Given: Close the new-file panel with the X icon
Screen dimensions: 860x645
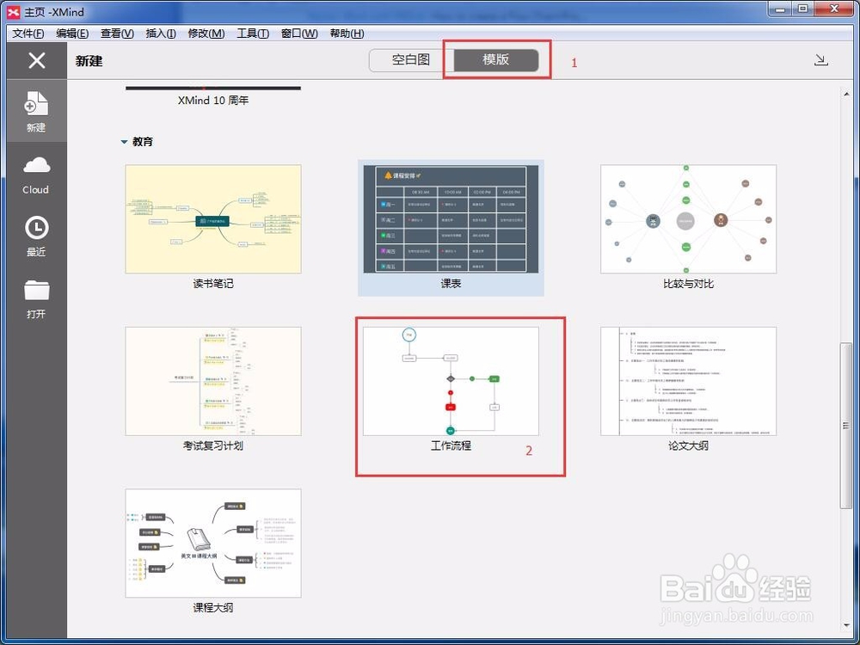Looking at the screenshot, I should pos(37,60).
